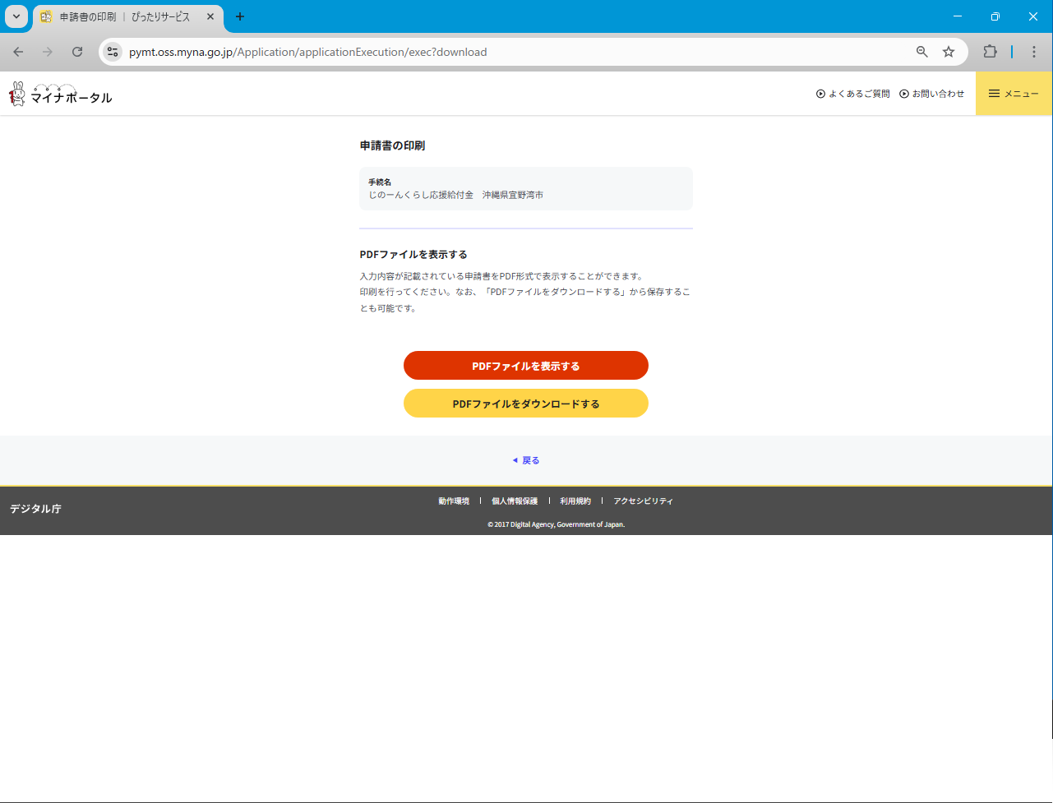View site information icon in address bar
The width and height of the screenshot is (1053, 803).
[113, 52]
